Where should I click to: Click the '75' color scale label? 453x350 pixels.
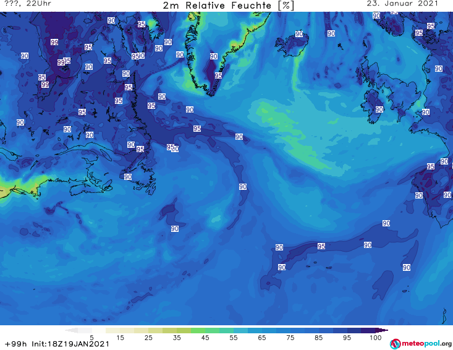pyautogui.click(x=290, y=338)
